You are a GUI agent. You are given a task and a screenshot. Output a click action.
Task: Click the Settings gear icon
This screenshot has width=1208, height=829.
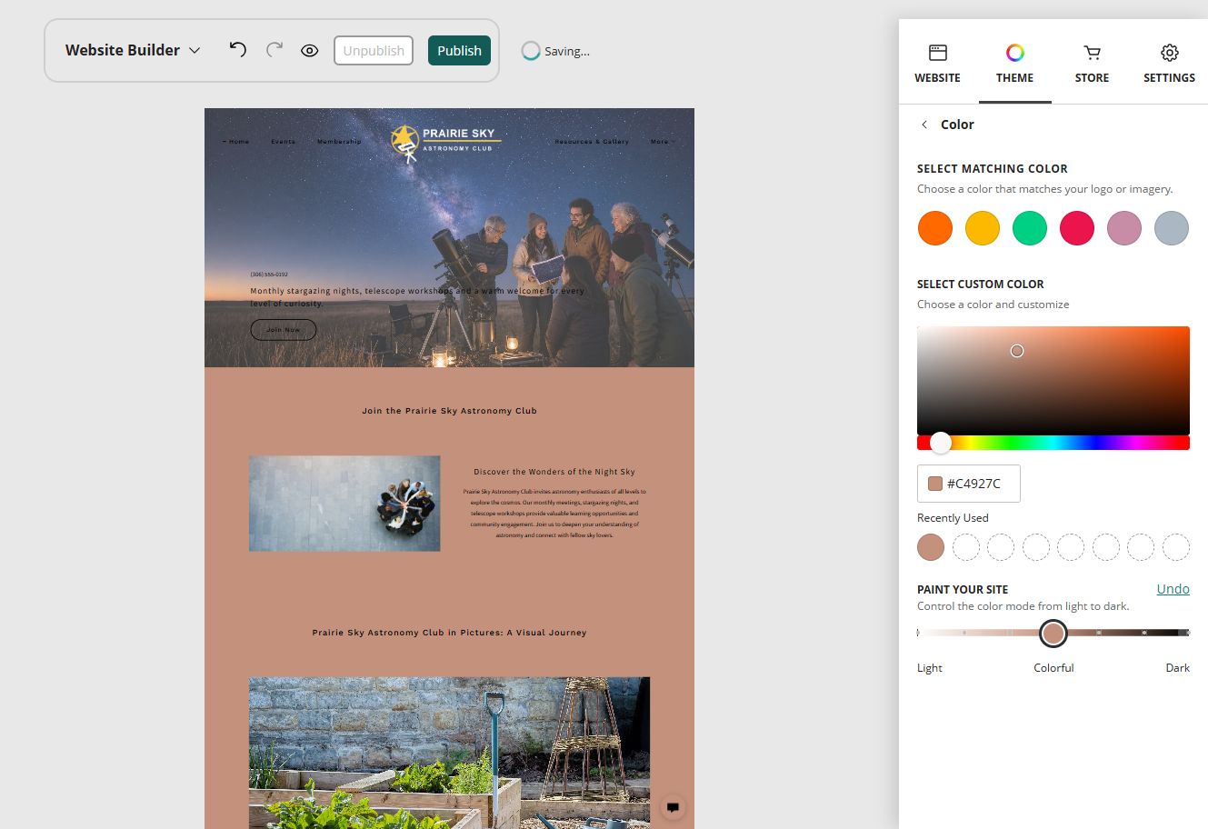[x=1170, y=53]
